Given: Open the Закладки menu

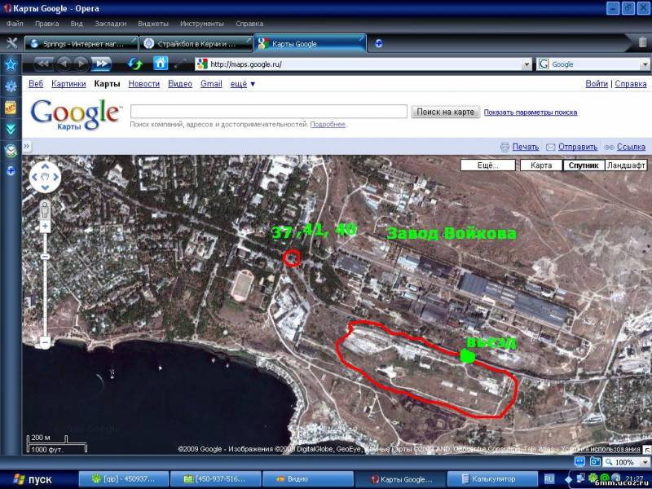Looking at the screenshot, I should (x=111, y=24).
